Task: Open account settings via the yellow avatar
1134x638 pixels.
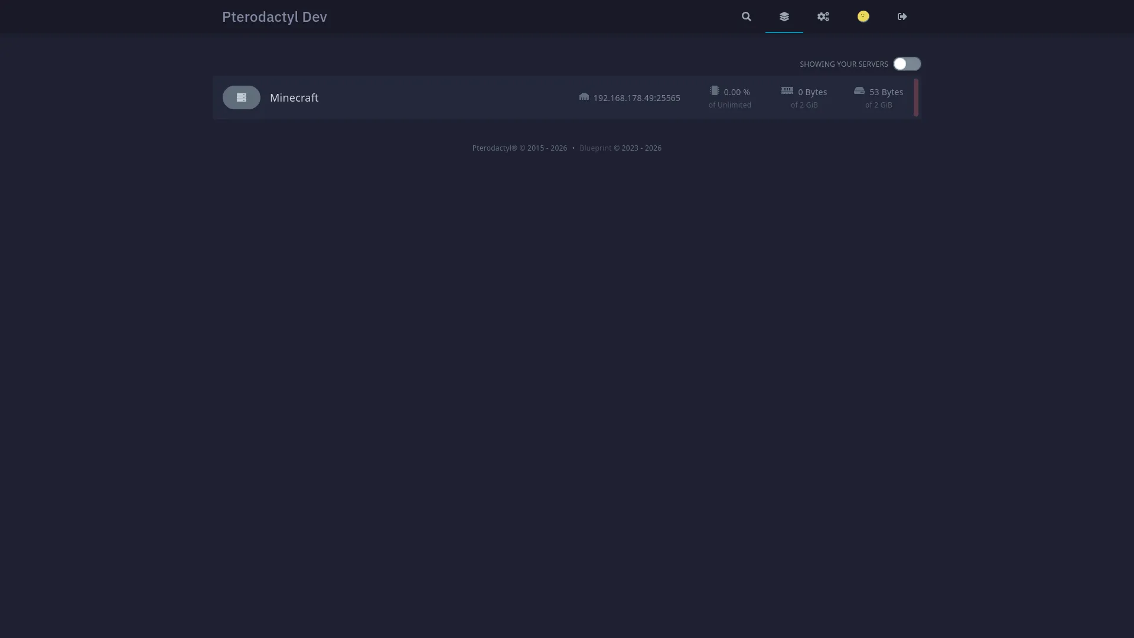Action: tap(863, 17)
